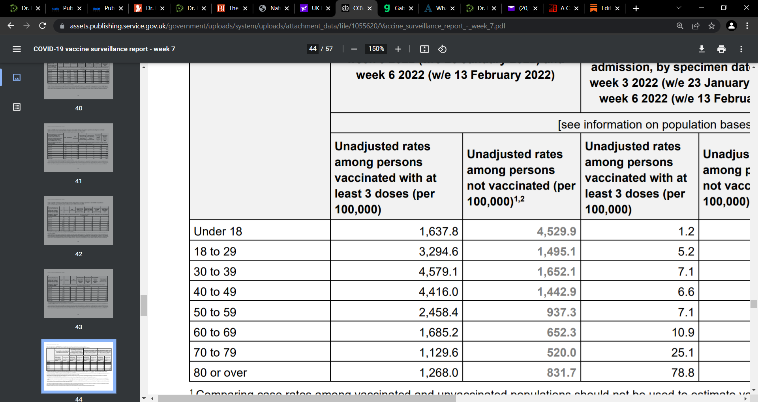Open page 42 thumbnail
This screenshot has height=402, width=758.
pyautogui.click(x=79, y=221)
